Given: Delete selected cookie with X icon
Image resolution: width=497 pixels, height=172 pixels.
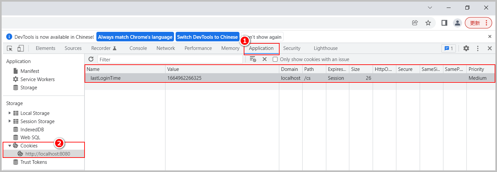Looking at the screenshot, I should pos(264,59).
